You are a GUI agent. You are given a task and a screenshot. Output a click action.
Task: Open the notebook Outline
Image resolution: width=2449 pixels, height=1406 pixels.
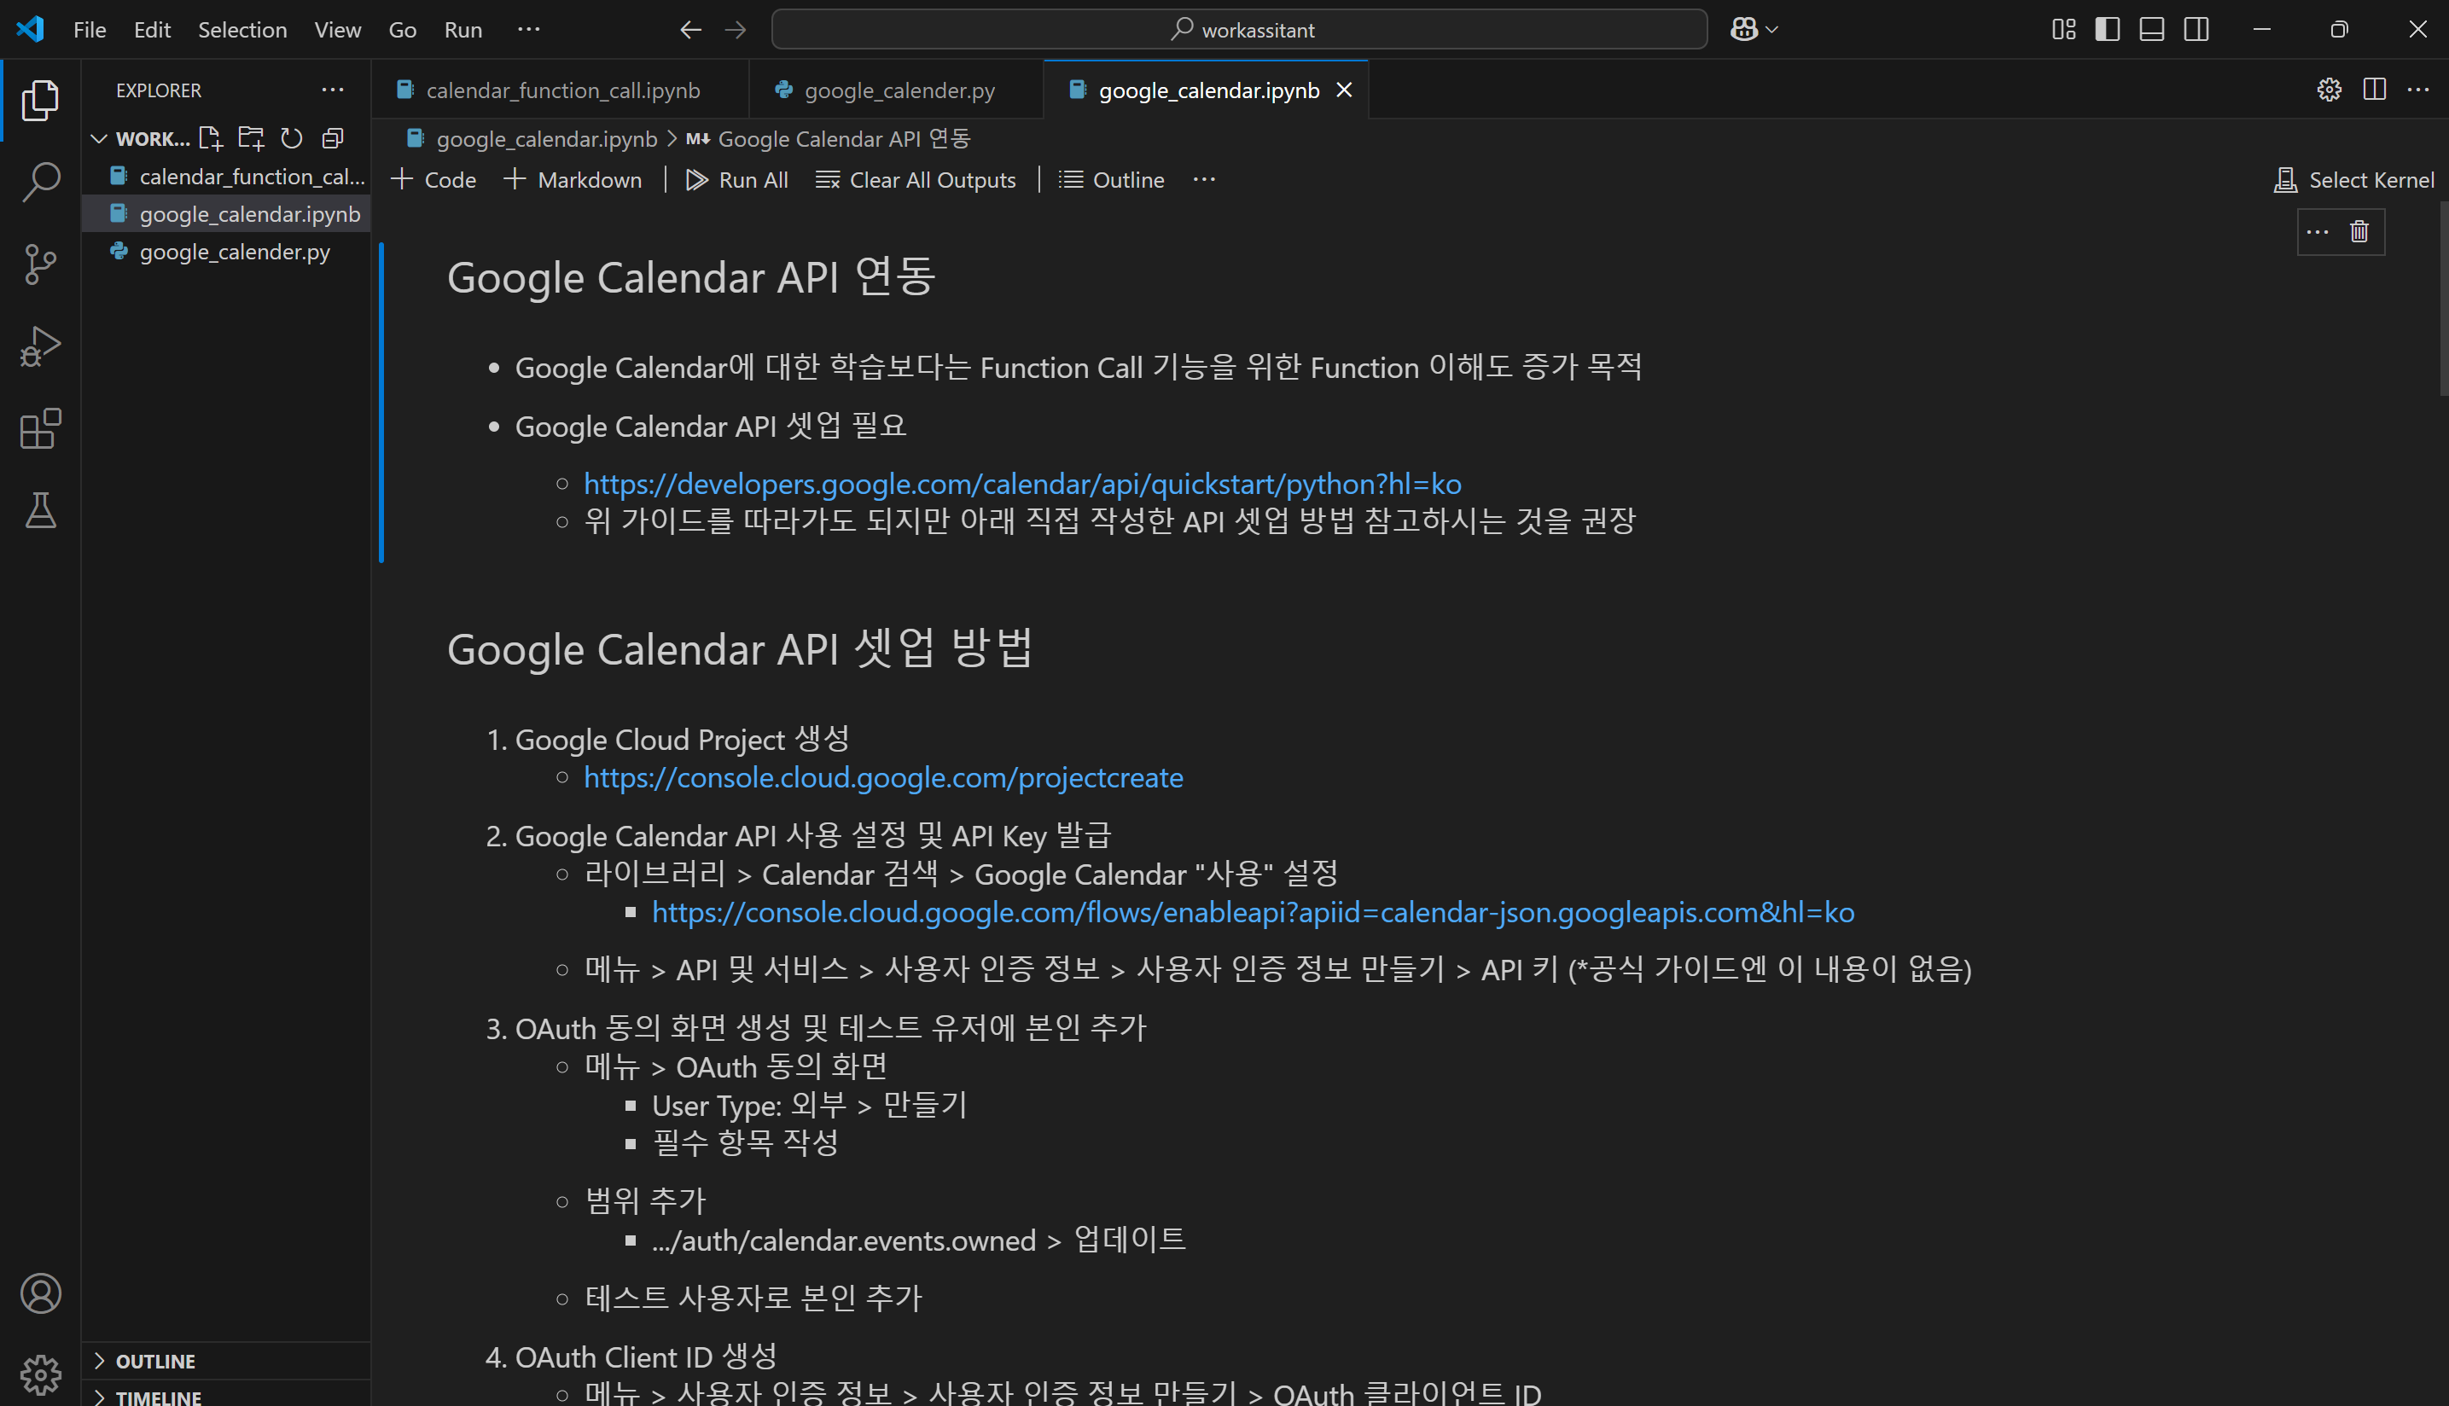click(1112, 180)
